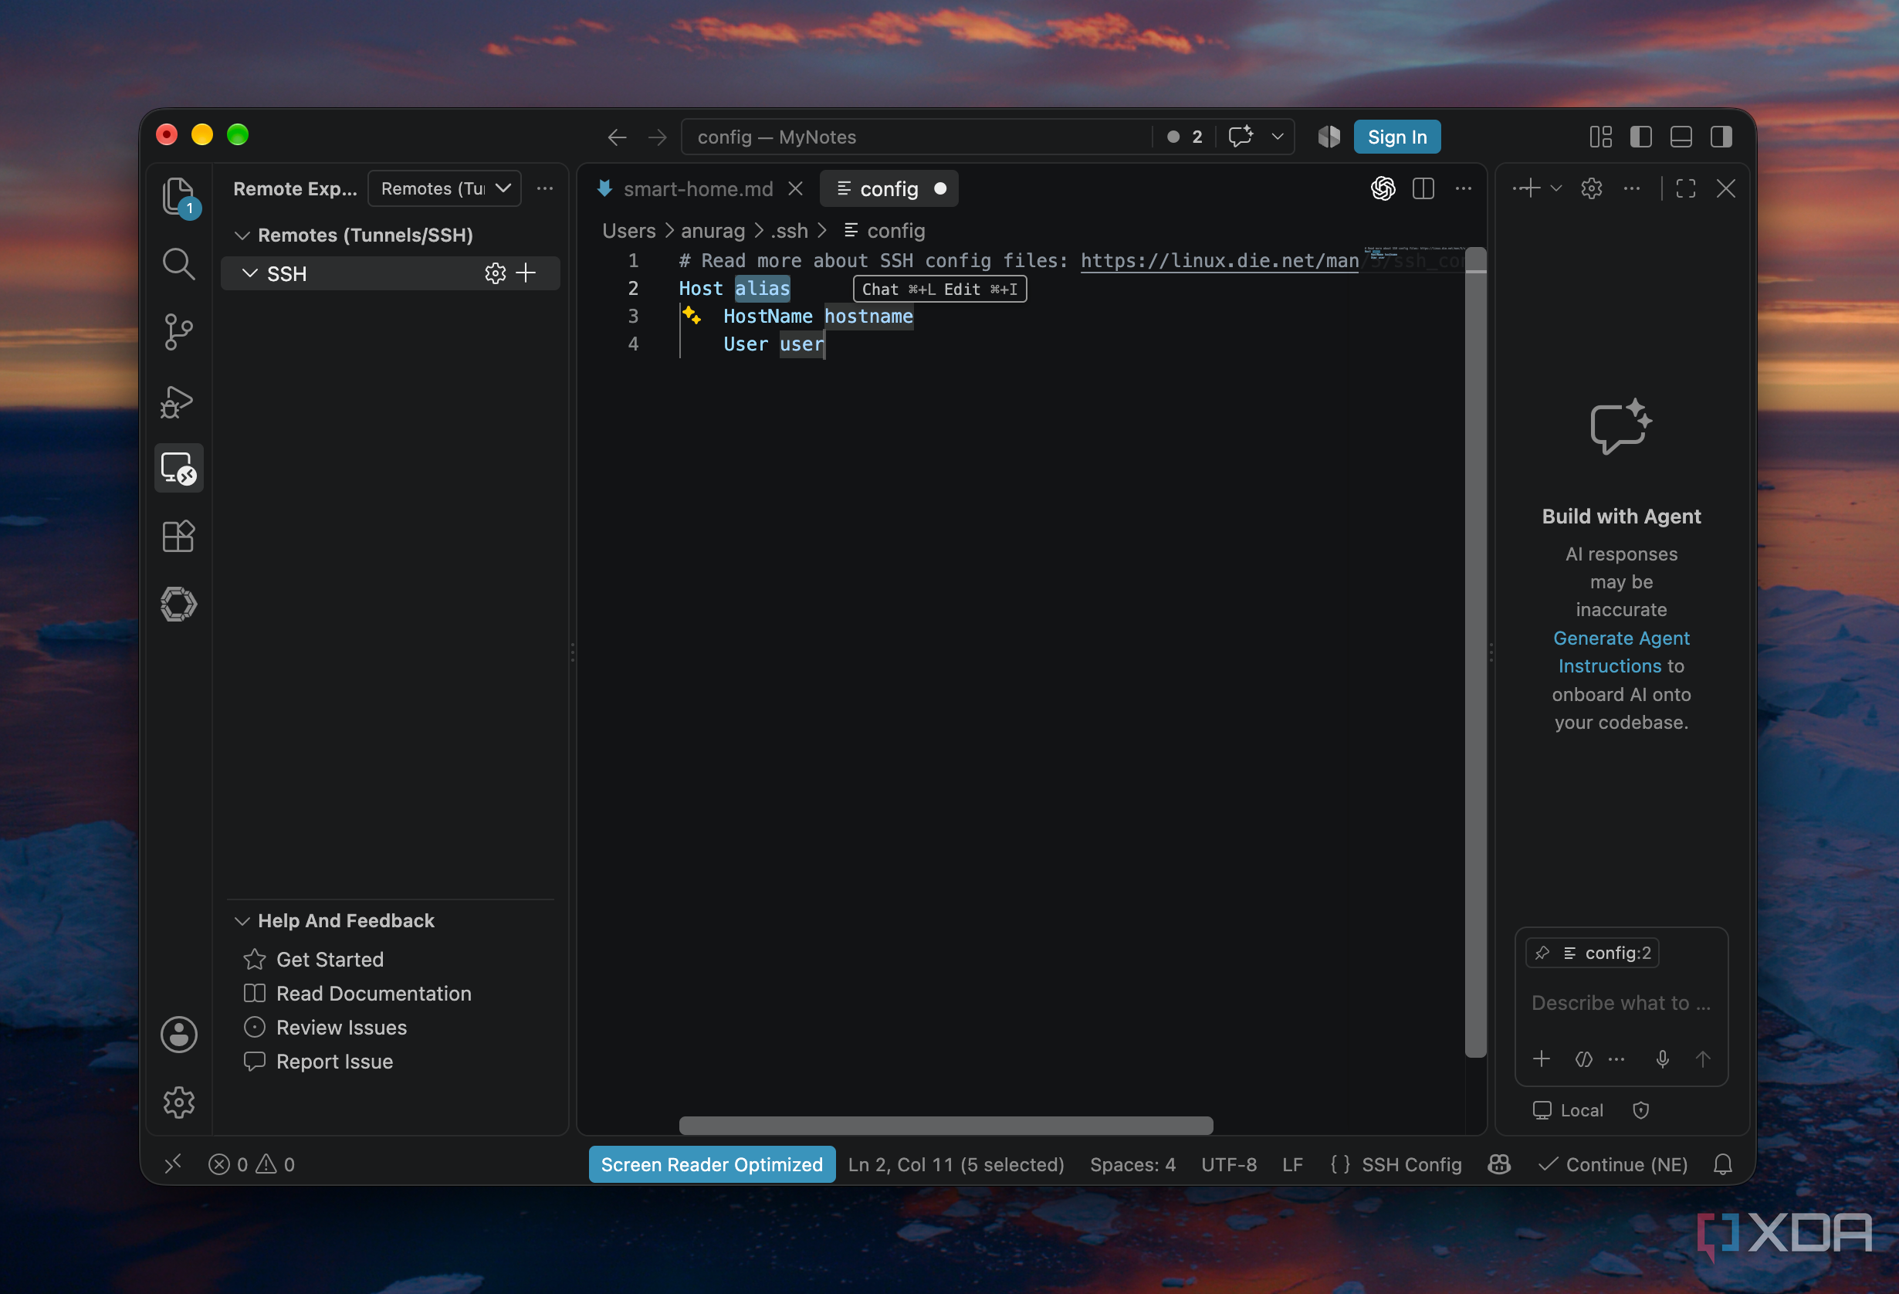
Task: Open SSH config file via gear icon
Action: pyautogui.click(x=495, y=273)
